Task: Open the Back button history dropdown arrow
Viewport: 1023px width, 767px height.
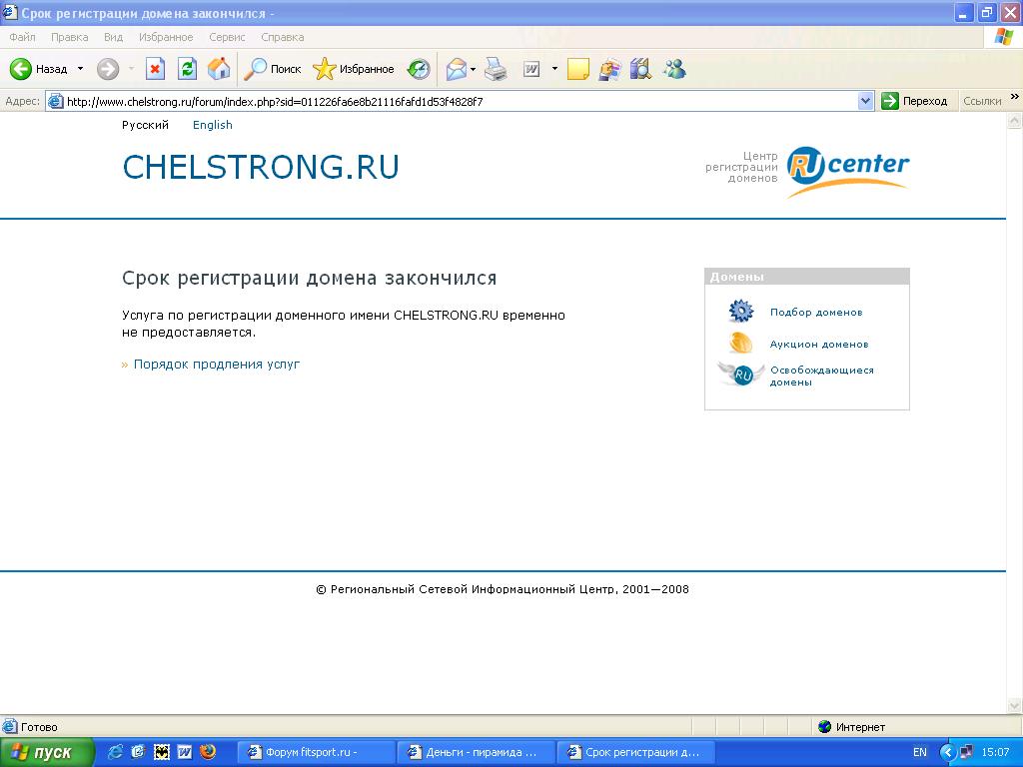Action: tap(79, 69)
